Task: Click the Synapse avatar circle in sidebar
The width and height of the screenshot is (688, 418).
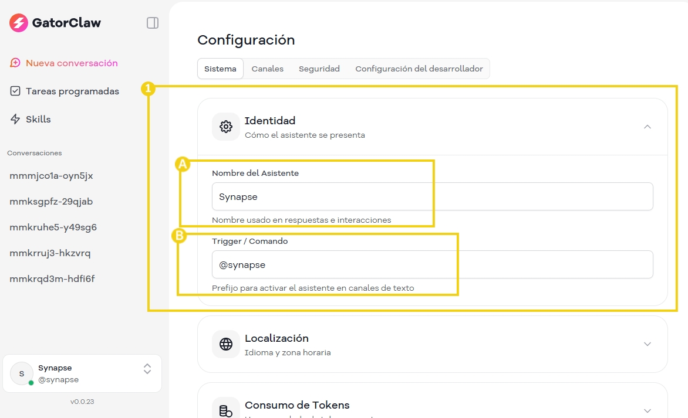Action: point(21,373)
